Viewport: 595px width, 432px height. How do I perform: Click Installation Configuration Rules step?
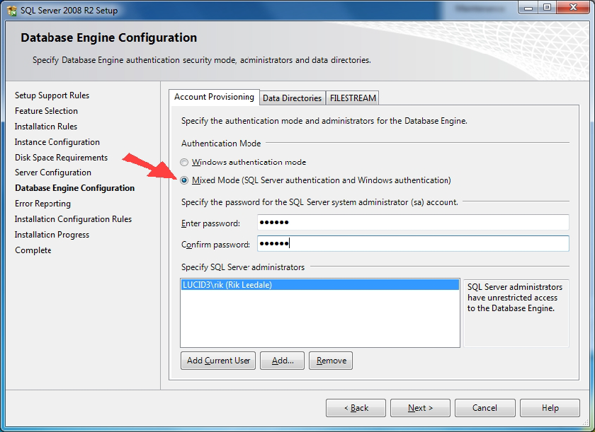73,219
